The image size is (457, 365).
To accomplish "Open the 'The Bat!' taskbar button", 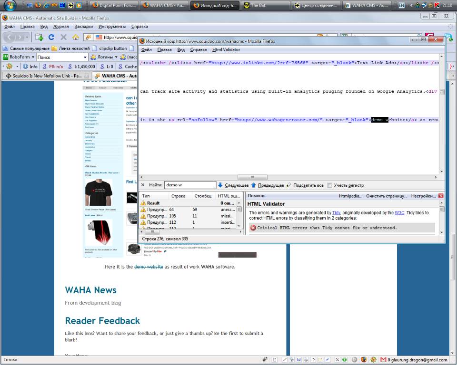I will tap(265, 5).
